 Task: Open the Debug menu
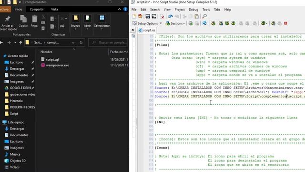point(193,10)
